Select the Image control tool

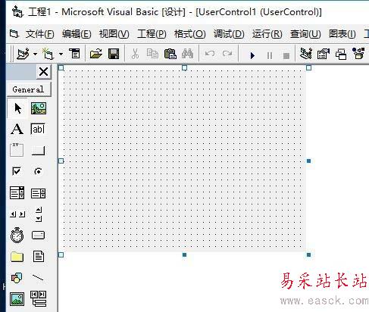pos(17,299)
